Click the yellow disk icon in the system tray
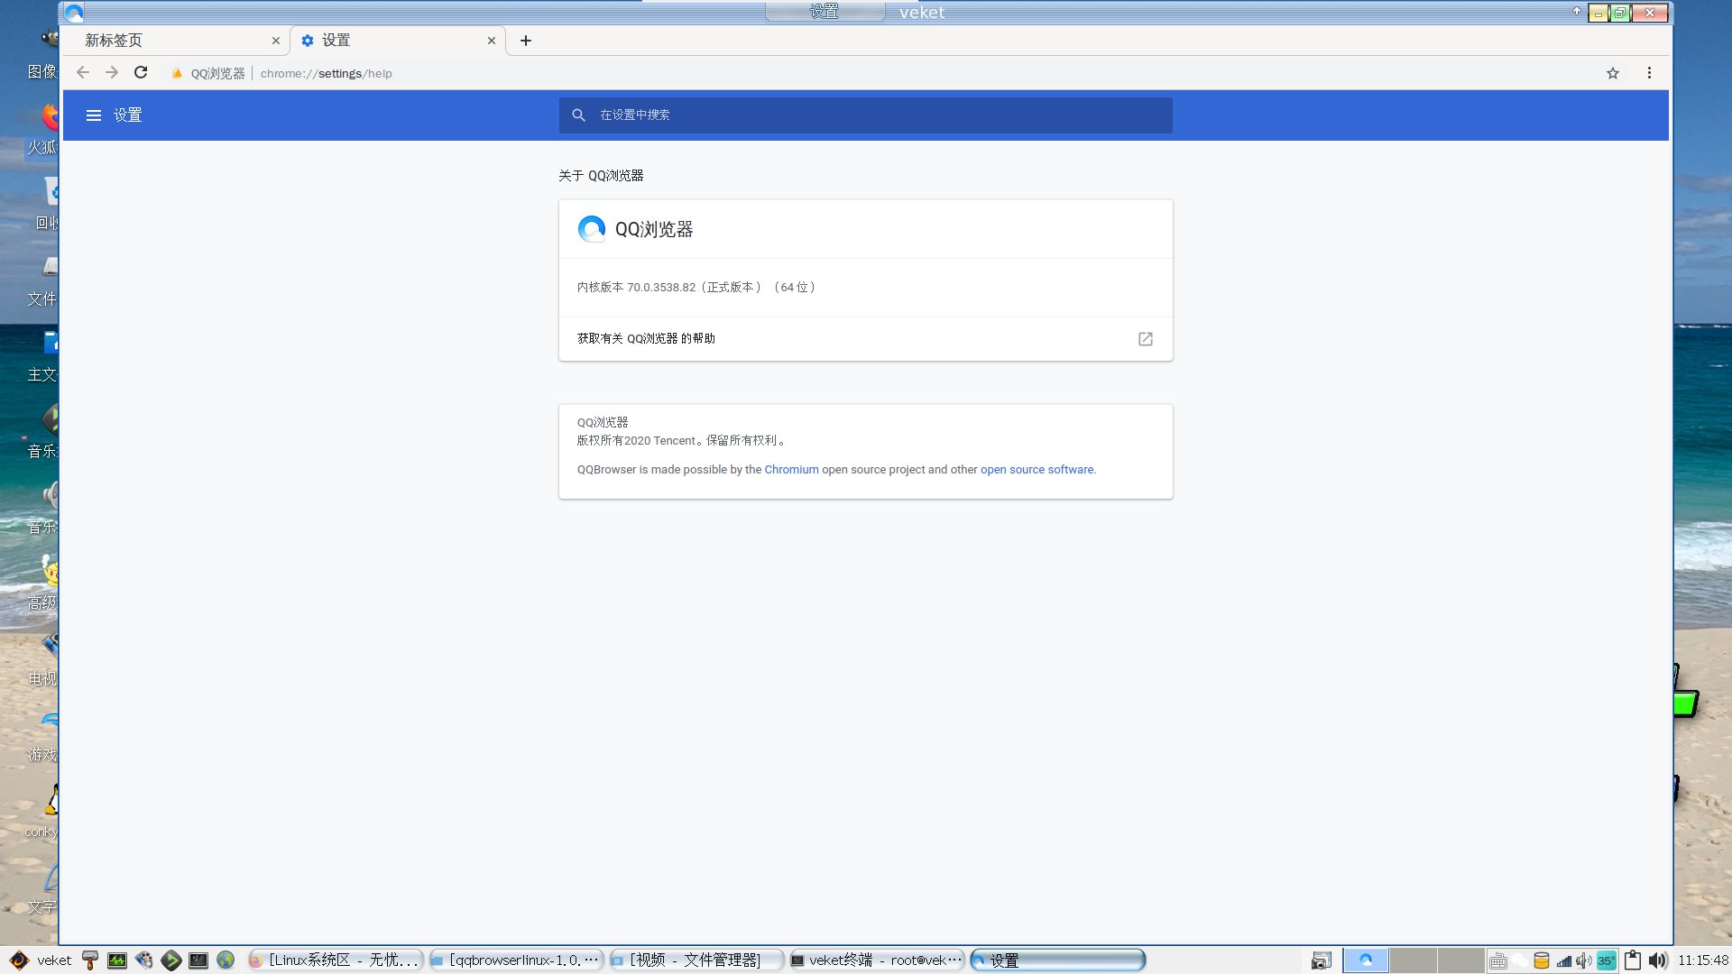This screenshot has width=1732, height=974. (x=1542, y=960)
